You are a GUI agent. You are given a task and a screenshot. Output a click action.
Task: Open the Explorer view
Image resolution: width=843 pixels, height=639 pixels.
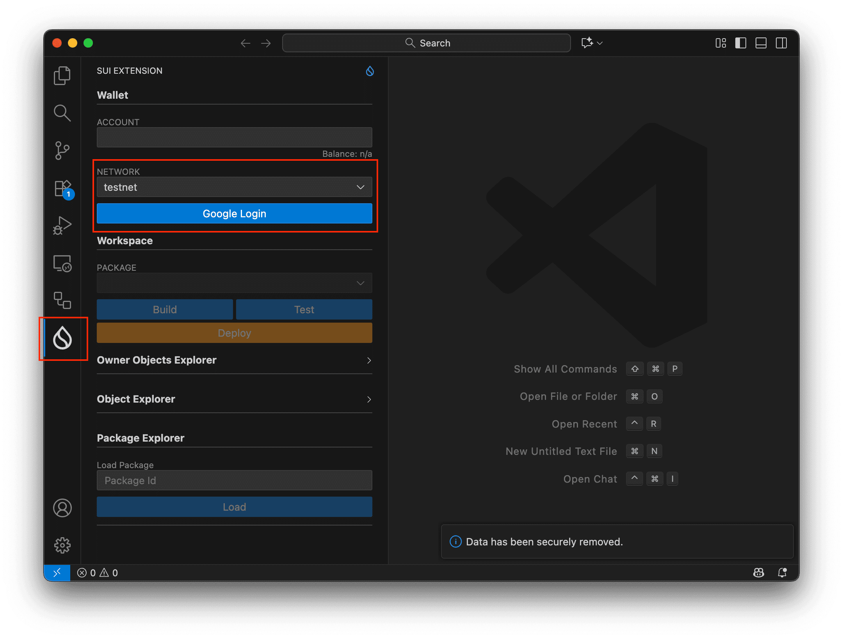point(62,75)
